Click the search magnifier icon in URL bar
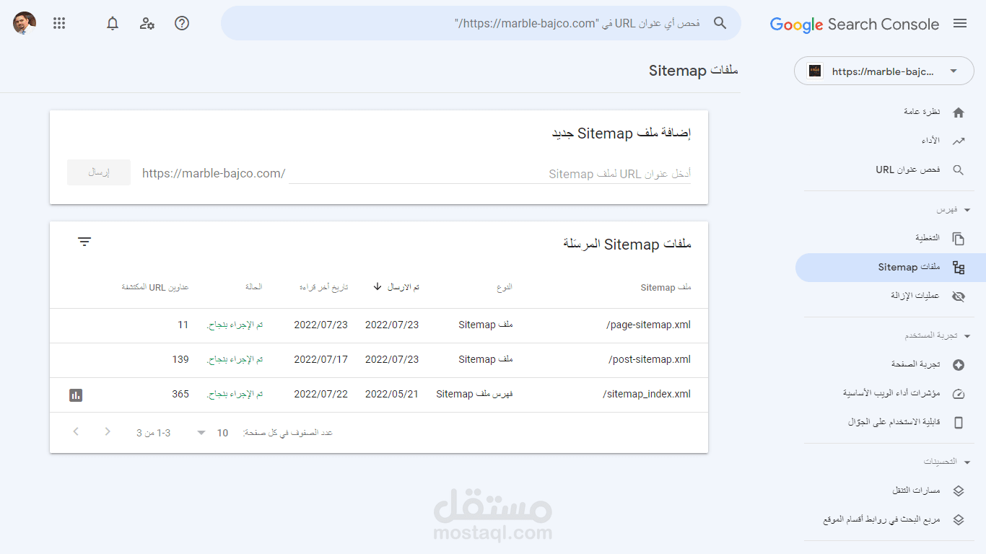This screenshot has width=986, height=554. click(x=720, y=23)
